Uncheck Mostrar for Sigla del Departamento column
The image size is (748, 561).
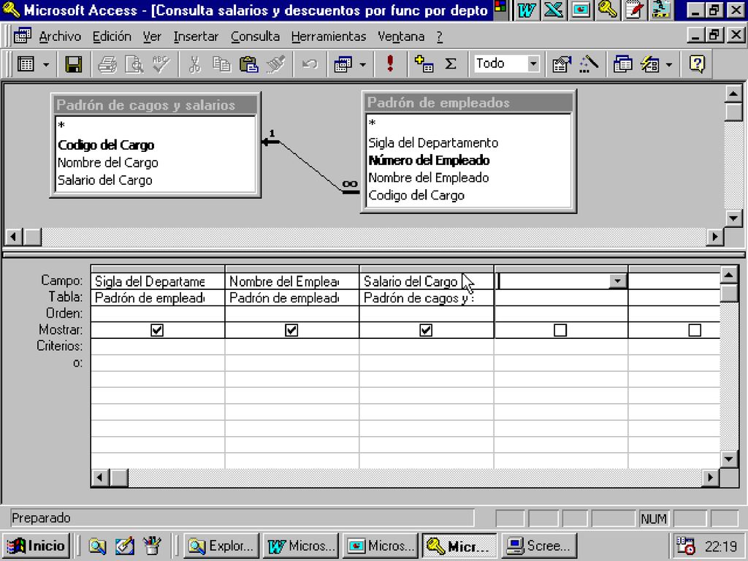[x=157, y=330]
